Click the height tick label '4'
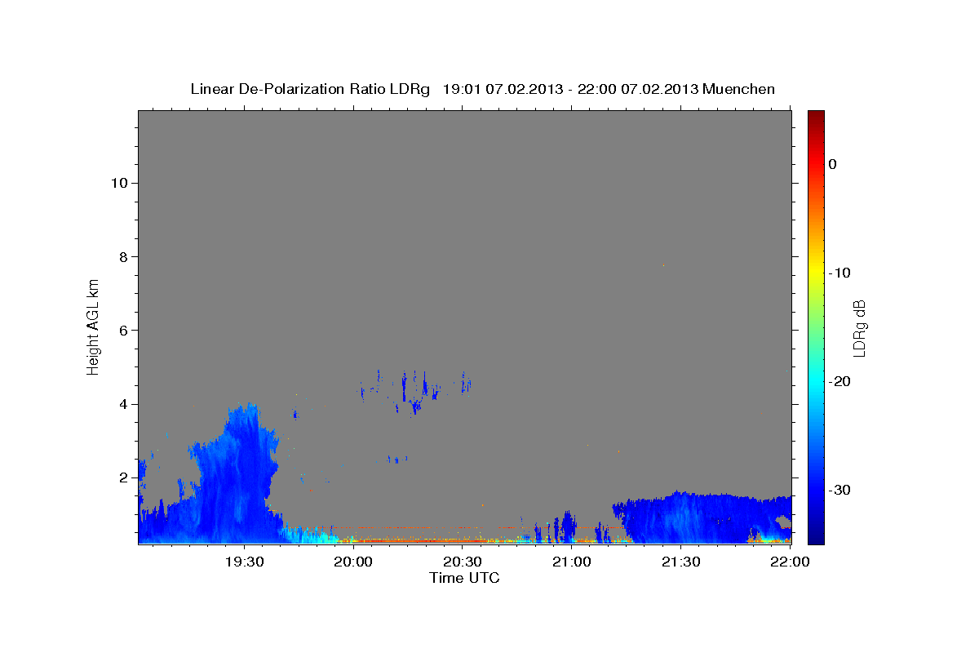The width and height of the screenshot is (979, 653). click(x=122, y=404)
